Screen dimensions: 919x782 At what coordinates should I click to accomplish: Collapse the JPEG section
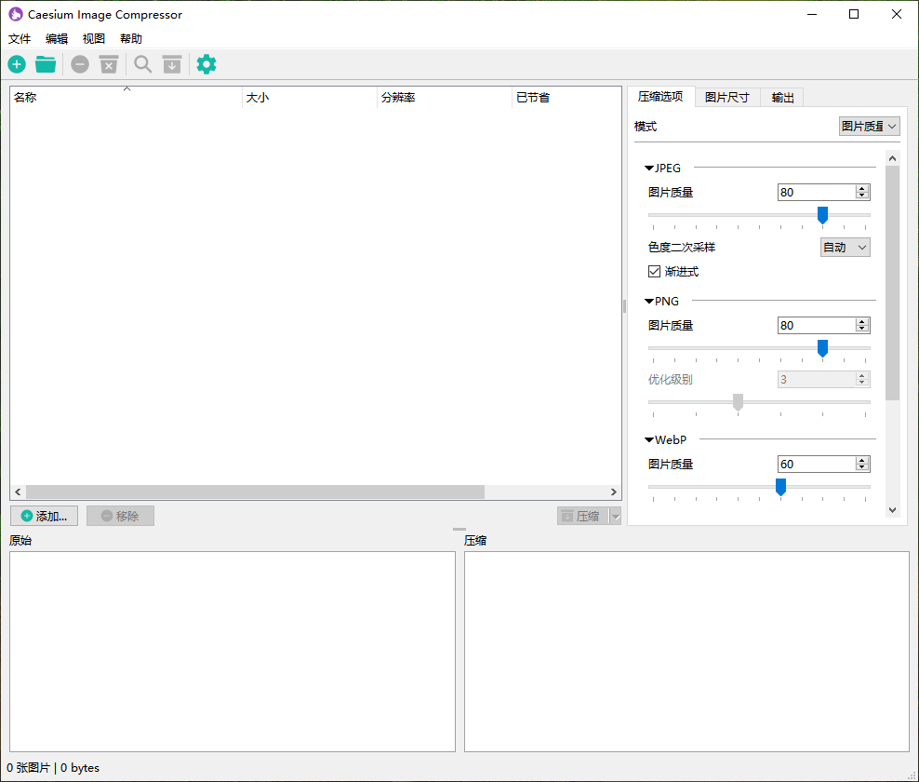pos(649,169)
